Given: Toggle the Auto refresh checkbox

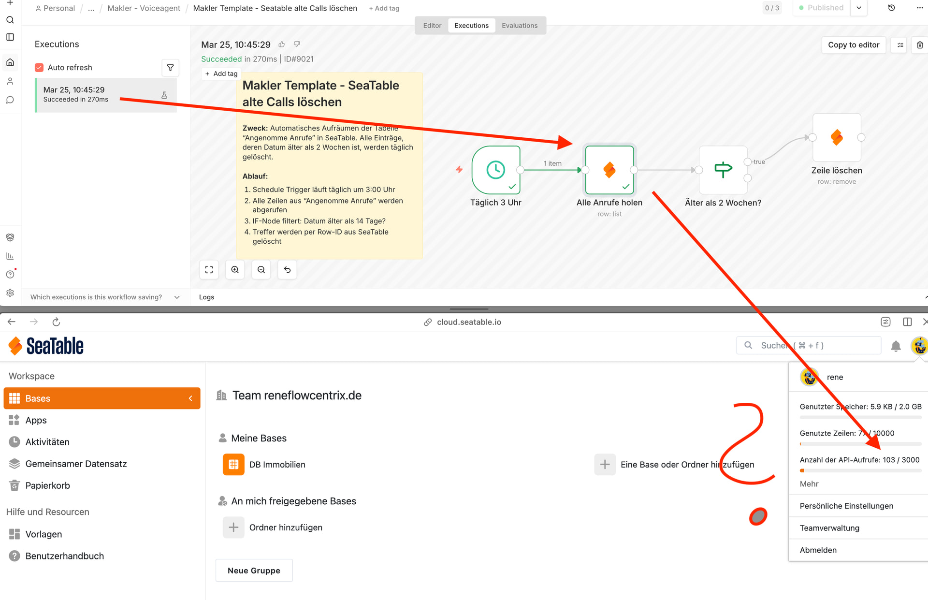Looking at the screenshot, I should 39,68.
